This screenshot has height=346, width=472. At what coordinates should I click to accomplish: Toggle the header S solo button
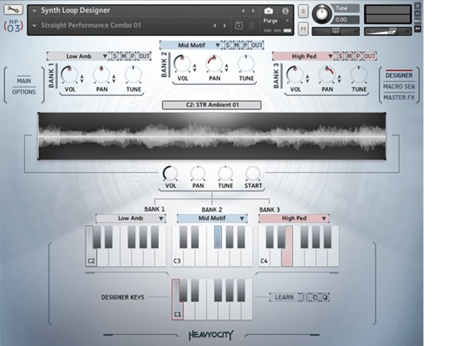click(x=303, y=13)
